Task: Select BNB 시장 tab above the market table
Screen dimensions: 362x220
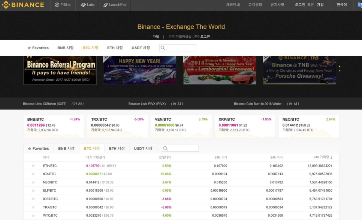Action: pyautogui.click(x=66, y=149)
